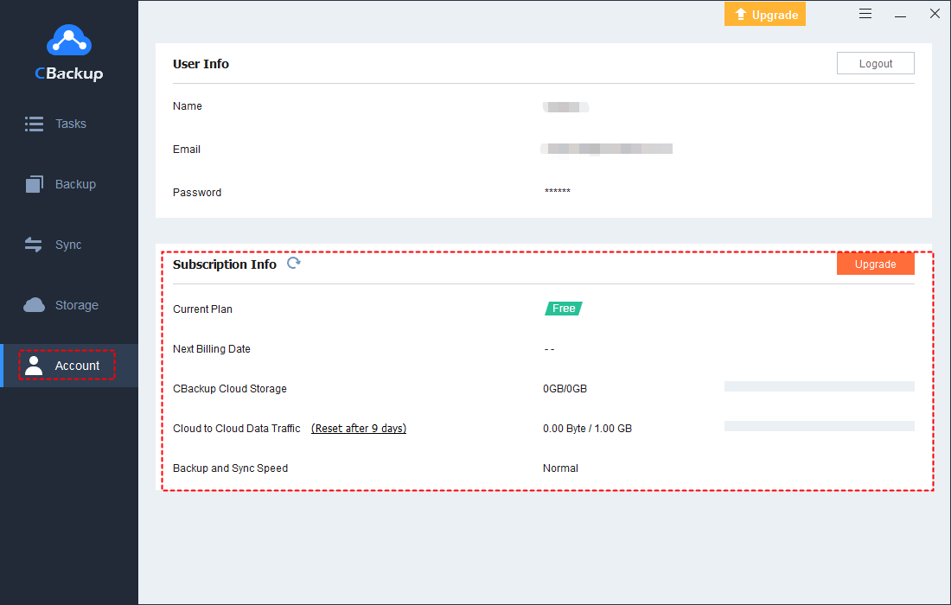Image resolution: width=951 pixels, height=605 pixels.
Task: Click the 'Subscription Info' heading
Action: [225, 264]
